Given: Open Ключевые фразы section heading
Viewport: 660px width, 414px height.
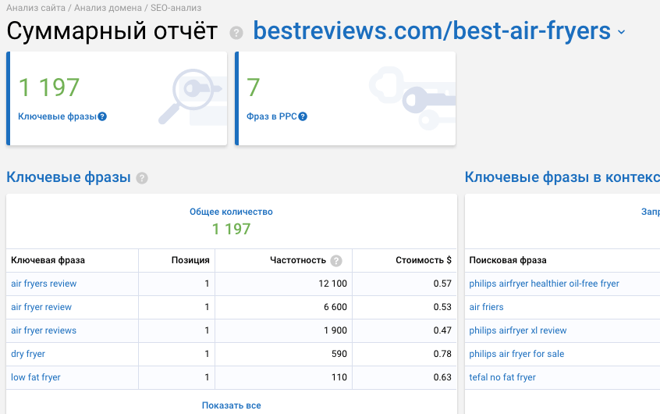Looking at the screenshot, I should coord(69,177).
